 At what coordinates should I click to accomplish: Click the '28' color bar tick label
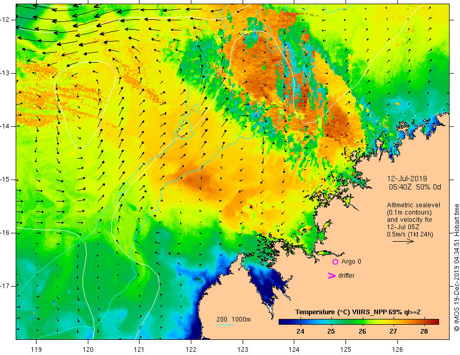[424, 332]
